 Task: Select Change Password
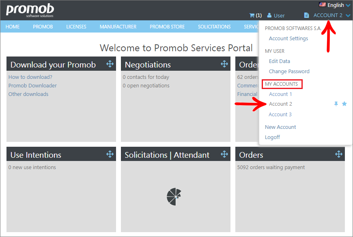289,71
